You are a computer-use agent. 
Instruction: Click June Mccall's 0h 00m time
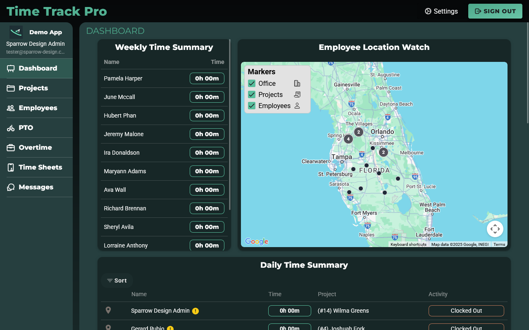(207, 97)
